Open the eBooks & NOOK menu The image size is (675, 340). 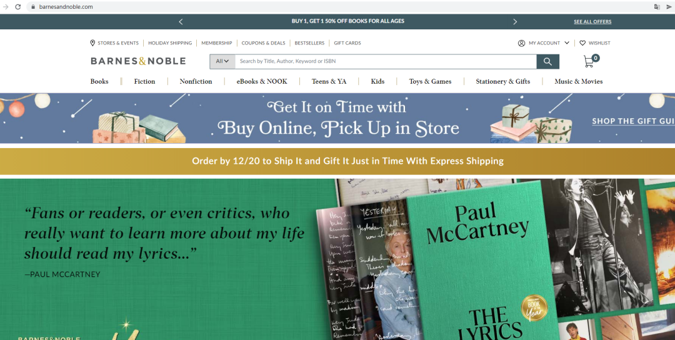pyautogui.click(x=262, y=81)
